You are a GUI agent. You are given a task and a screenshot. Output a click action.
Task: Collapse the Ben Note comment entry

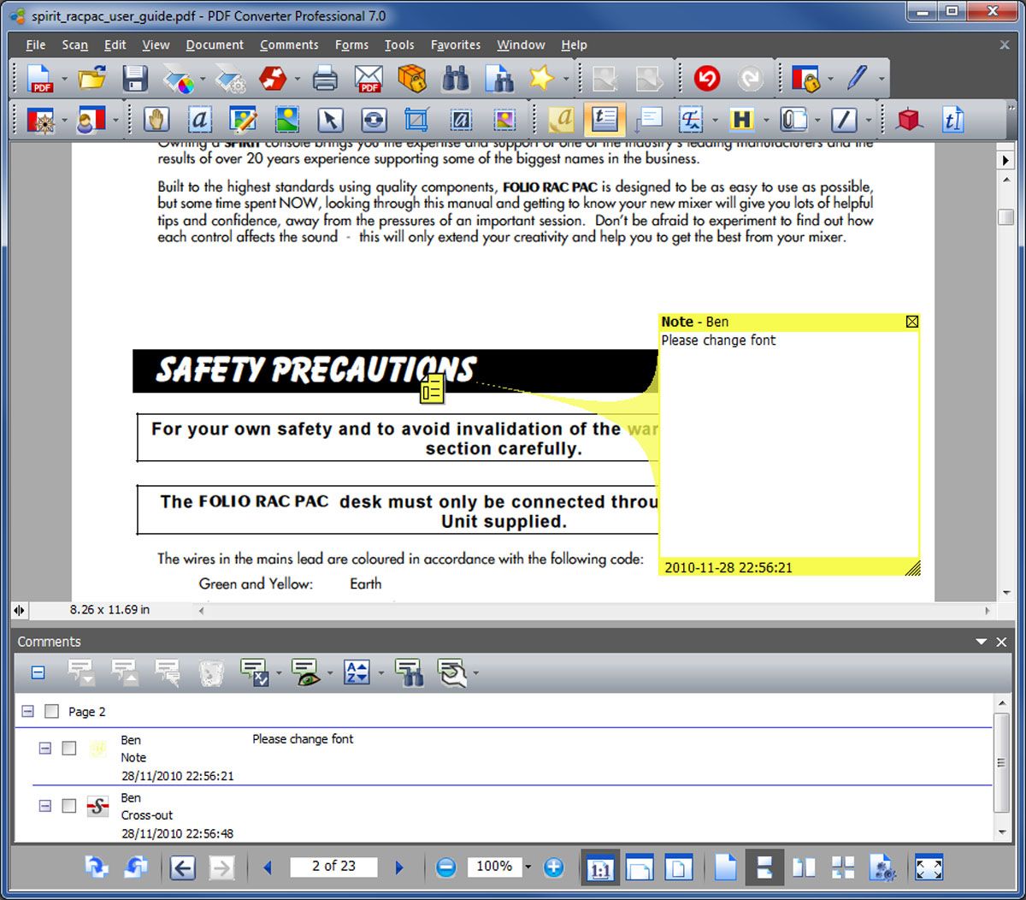tap(45, 749)
